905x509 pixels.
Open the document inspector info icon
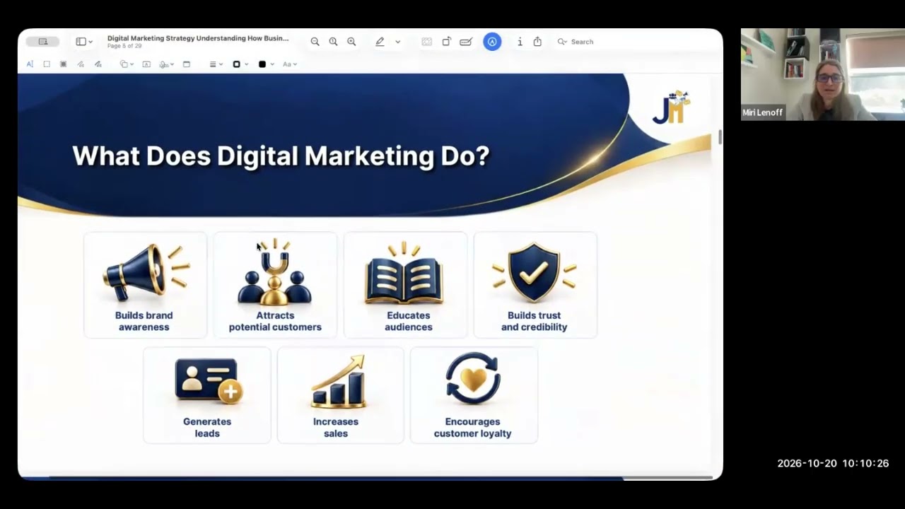520,42
